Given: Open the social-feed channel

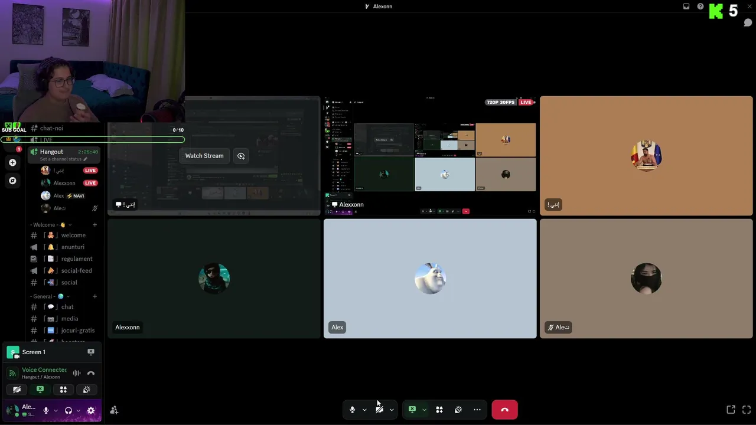Looking at the screenshot, I should point(64,271).
